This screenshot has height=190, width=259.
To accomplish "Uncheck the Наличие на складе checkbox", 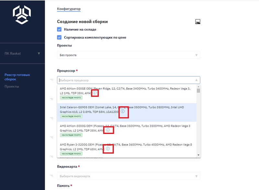I will point(59,29).
